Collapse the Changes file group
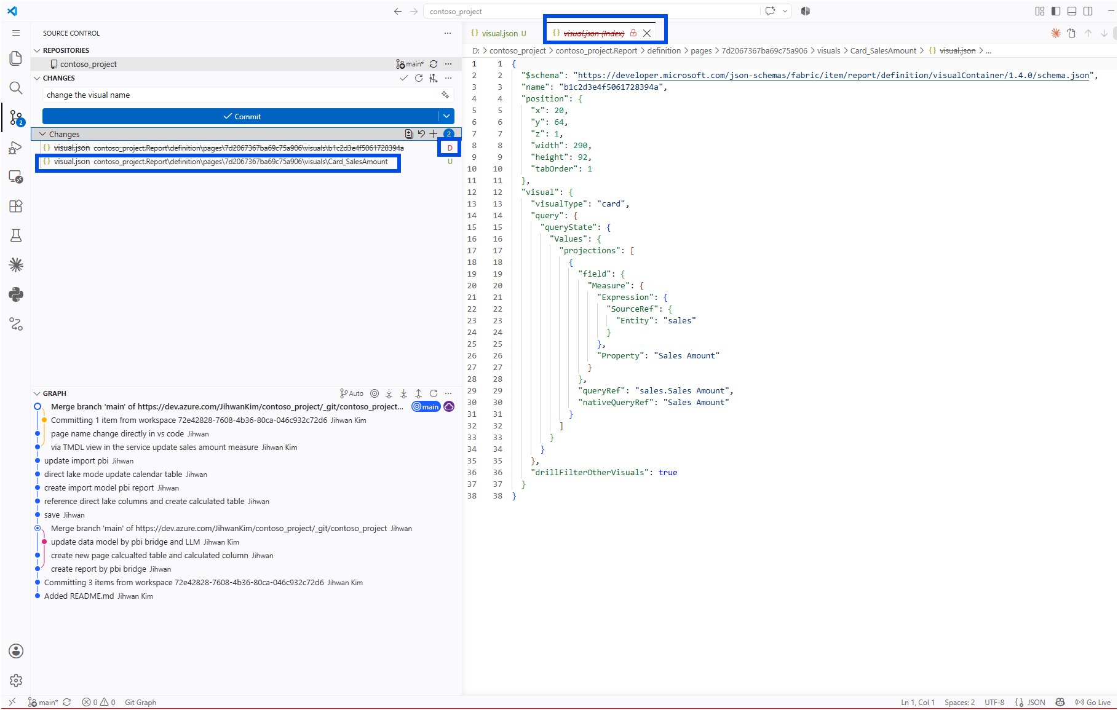Screen dimensions: 1118x710 pyautogui.click(x=42, y=134)
